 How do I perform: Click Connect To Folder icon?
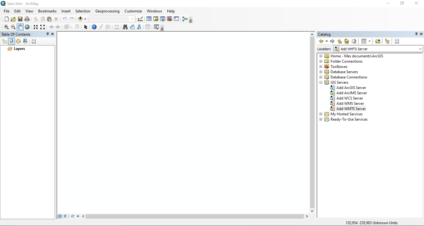click(x=378, y=41)
